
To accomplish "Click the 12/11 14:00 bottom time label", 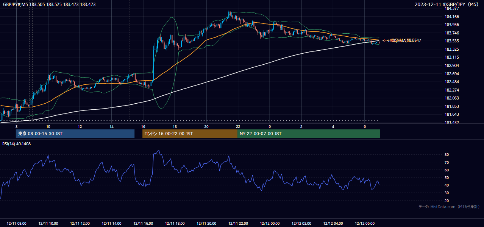I will (x=111, y=224).
